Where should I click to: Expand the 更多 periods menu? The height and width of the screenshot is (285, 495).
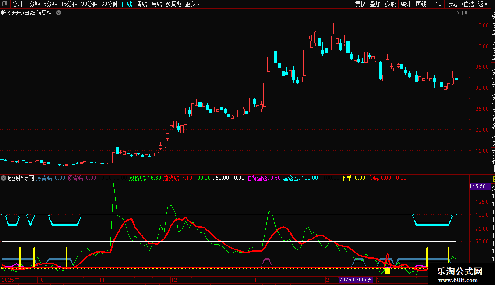[x=192, y=4]
